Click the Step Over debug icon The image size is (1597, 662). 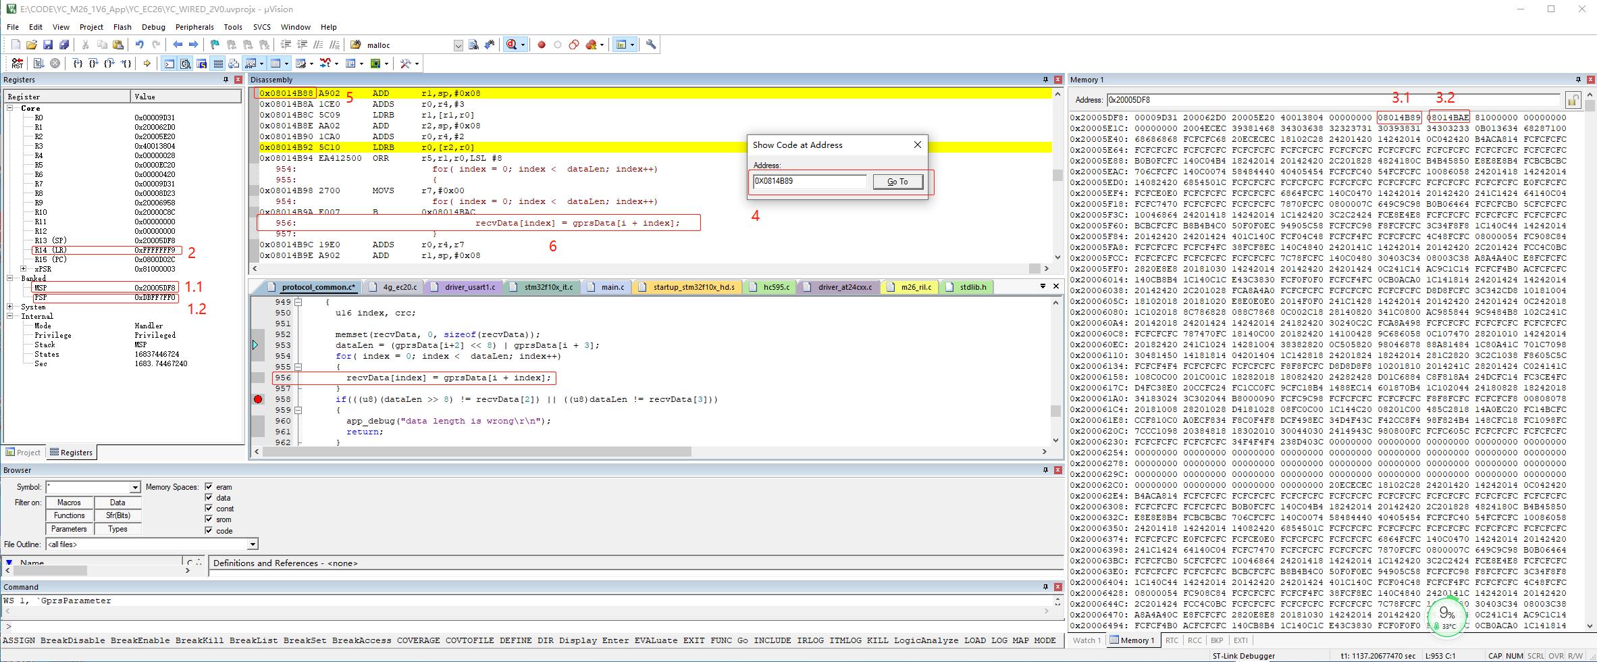[93, 63]
